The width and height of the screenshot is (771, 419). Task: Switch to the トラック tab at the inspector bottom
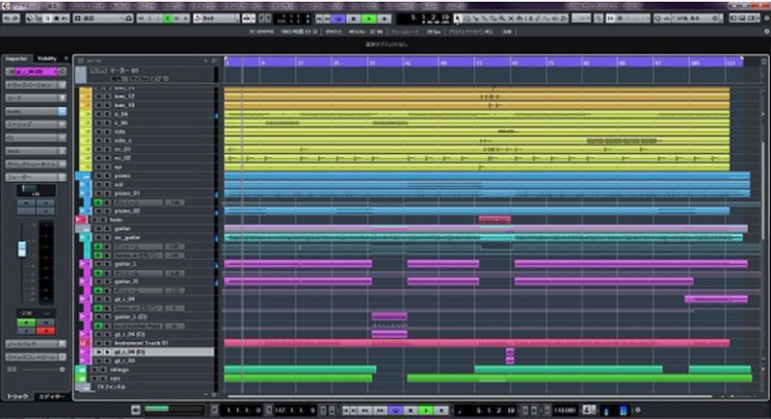pos(17,397)
